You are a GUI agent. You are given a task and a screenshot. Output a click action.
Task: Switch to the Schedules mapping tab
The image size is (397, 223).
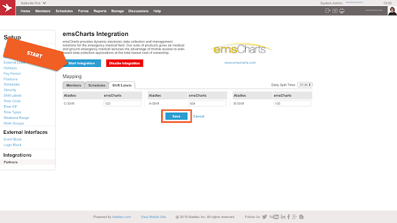pos(97,85)
